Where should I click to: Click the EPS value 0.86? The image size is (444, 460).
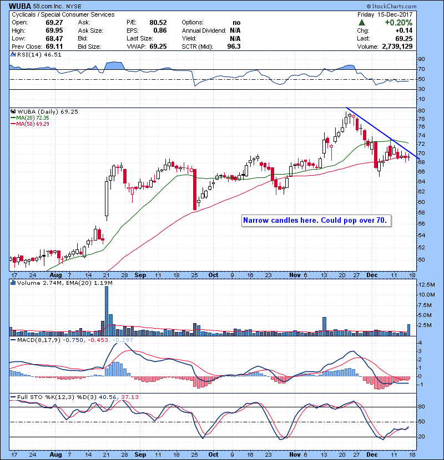pyautogui.click(x=160, y=30)
